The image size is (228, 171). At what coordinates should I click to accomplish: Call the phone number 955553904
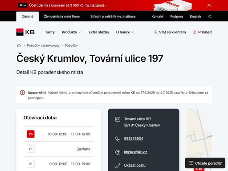pyautogui.click(x=134, y=138)
